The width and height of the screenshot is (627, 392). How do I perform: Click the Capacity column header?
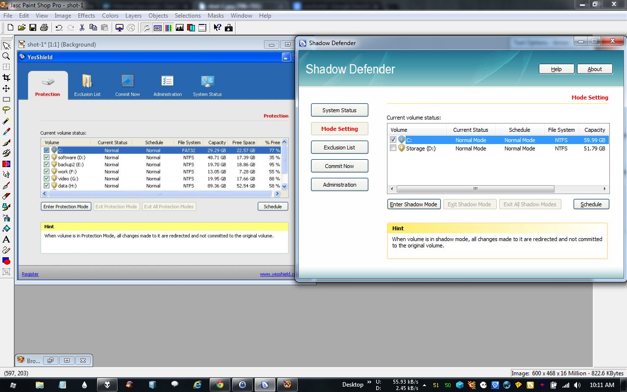point(595,130)
